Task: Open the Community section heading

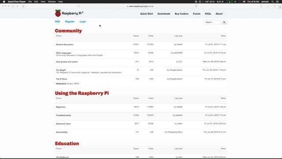Action: tap(68, 31)
